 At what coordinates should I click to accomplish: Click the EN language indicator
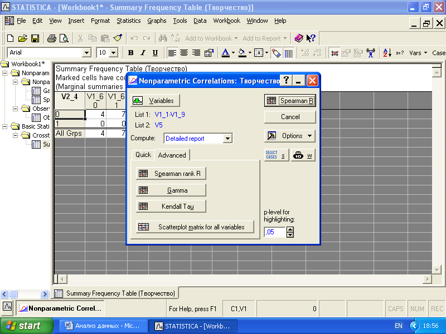399,326
